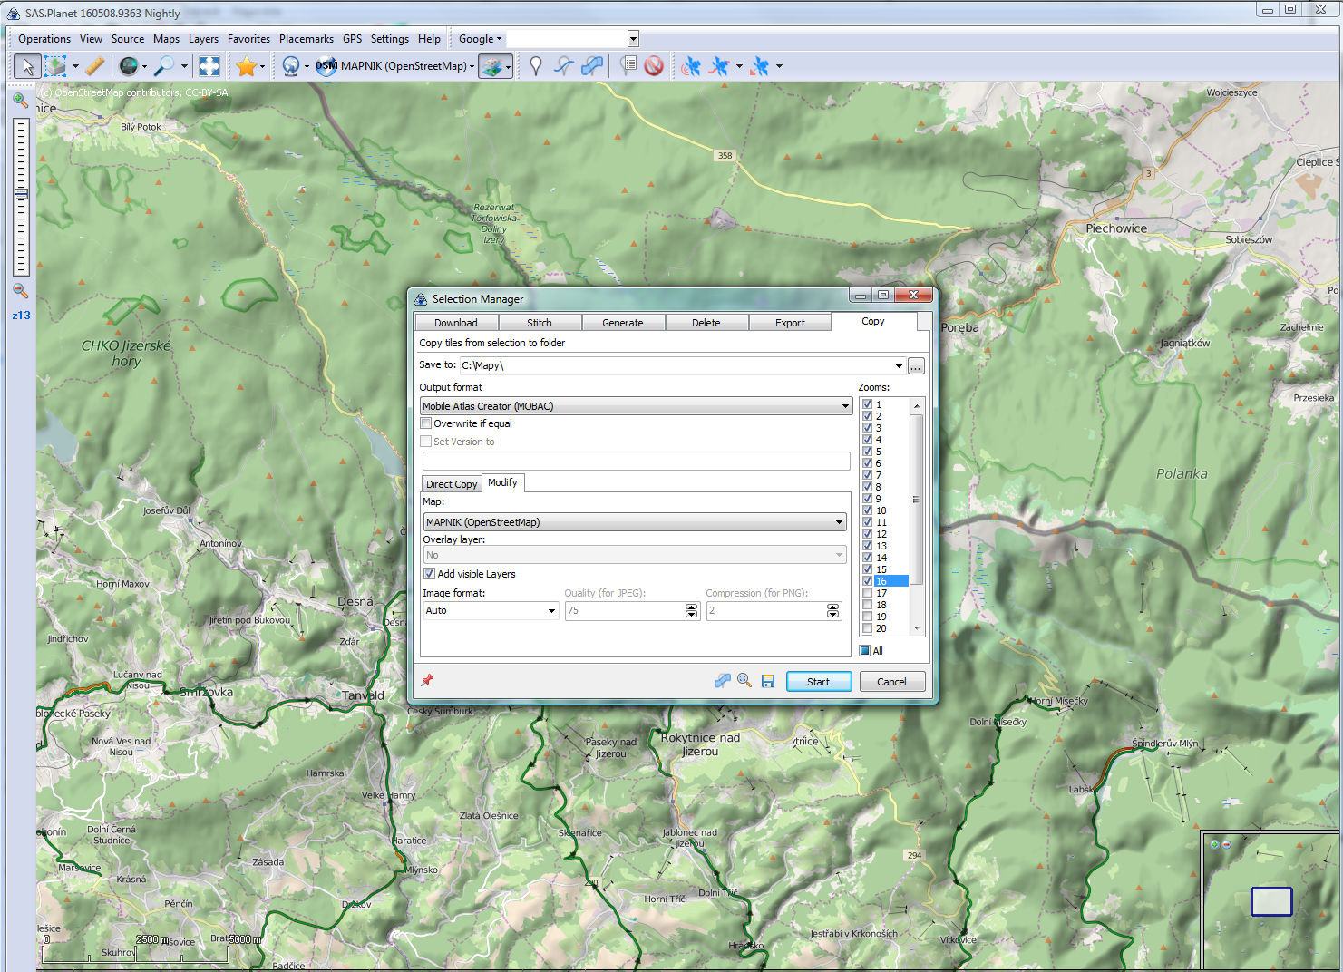This screenshot has width=1343, height=972.
Task: Open favorites via the yellow star icon
Action: pyautogui.click(x=246, y=66)
